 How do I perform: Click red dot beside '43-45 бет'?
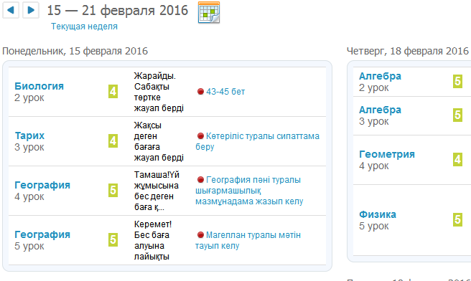pyautogui.click(x=200, y=92)
